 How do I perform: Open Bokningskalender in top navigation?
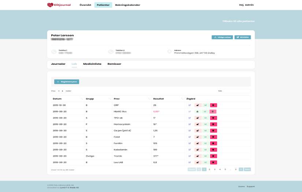click(127, 5)
